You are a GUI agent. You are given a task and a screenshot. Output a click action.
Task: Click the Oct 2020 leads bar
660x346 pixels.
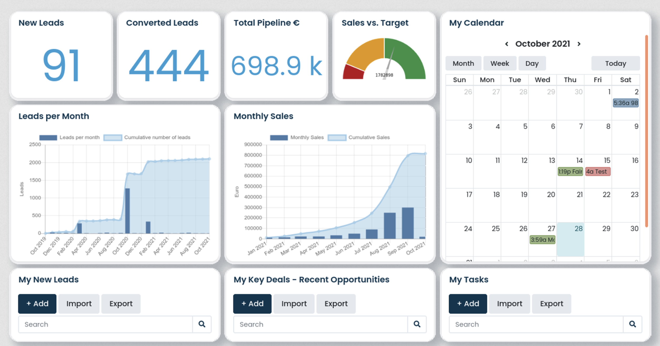point(127,211)
